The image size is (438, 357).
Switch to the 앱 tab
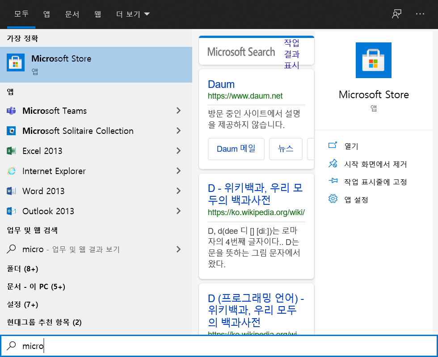pos(46,14)
